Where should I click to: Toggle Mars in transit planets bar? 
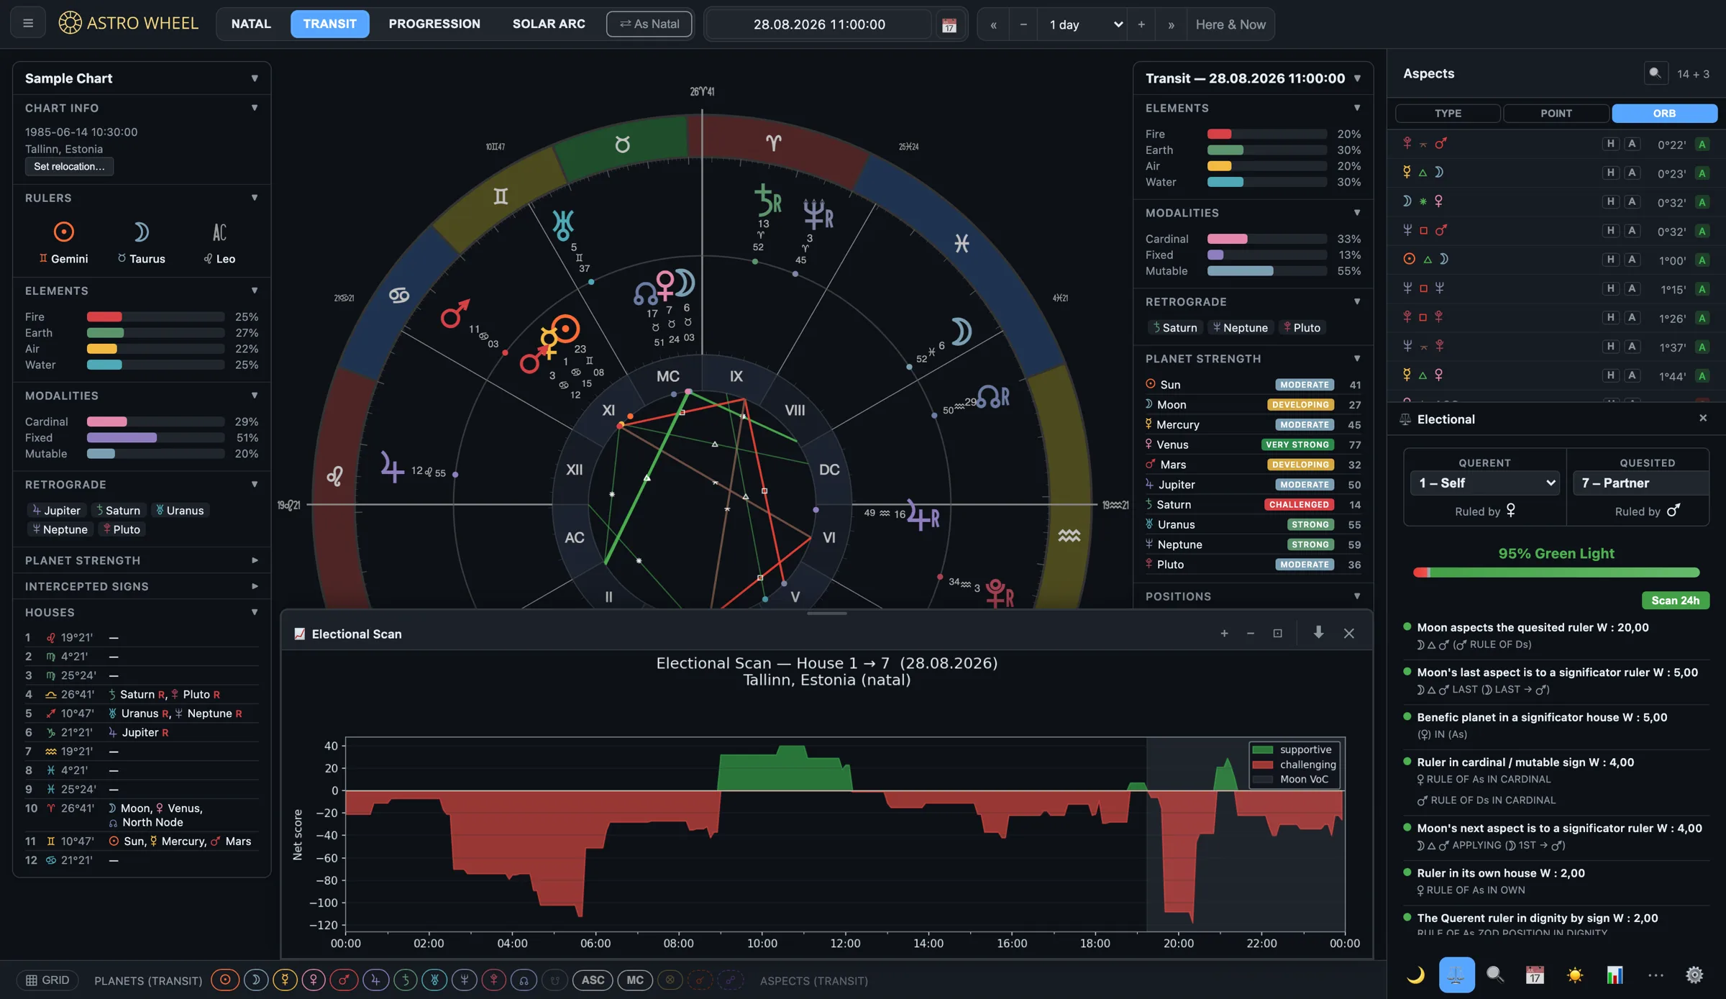click(344, 980)
